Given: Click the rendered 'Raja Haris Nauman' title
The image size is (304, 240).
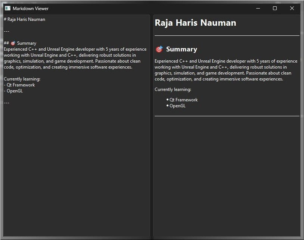Looking at the screenshot, I should point(195,23).
